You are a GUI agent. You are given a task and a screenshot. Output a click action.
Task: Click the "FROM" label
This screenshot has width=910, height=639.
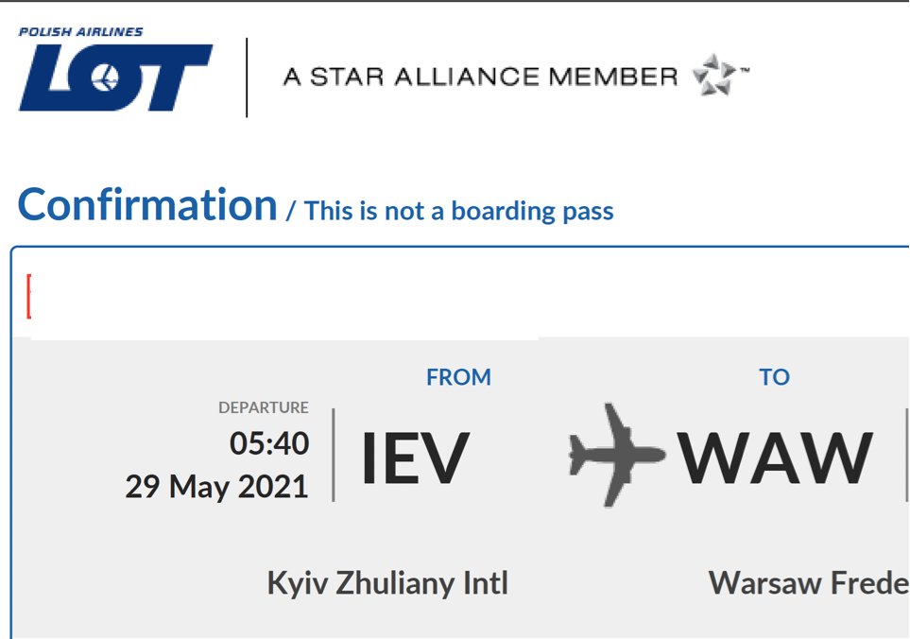tap(458, 377)
